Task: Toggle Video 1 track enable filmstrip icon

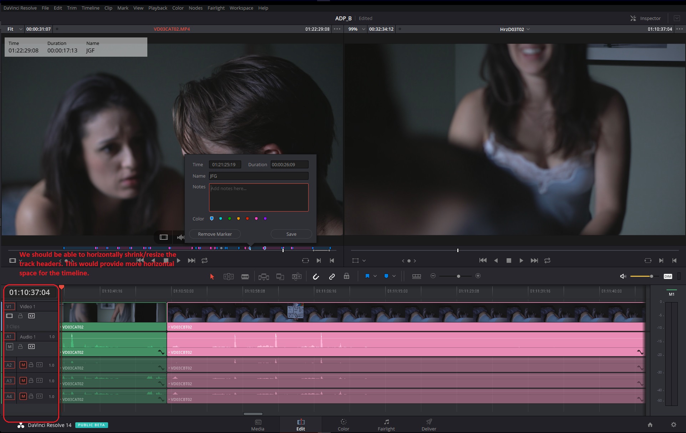Action: [x=10, y=316]
